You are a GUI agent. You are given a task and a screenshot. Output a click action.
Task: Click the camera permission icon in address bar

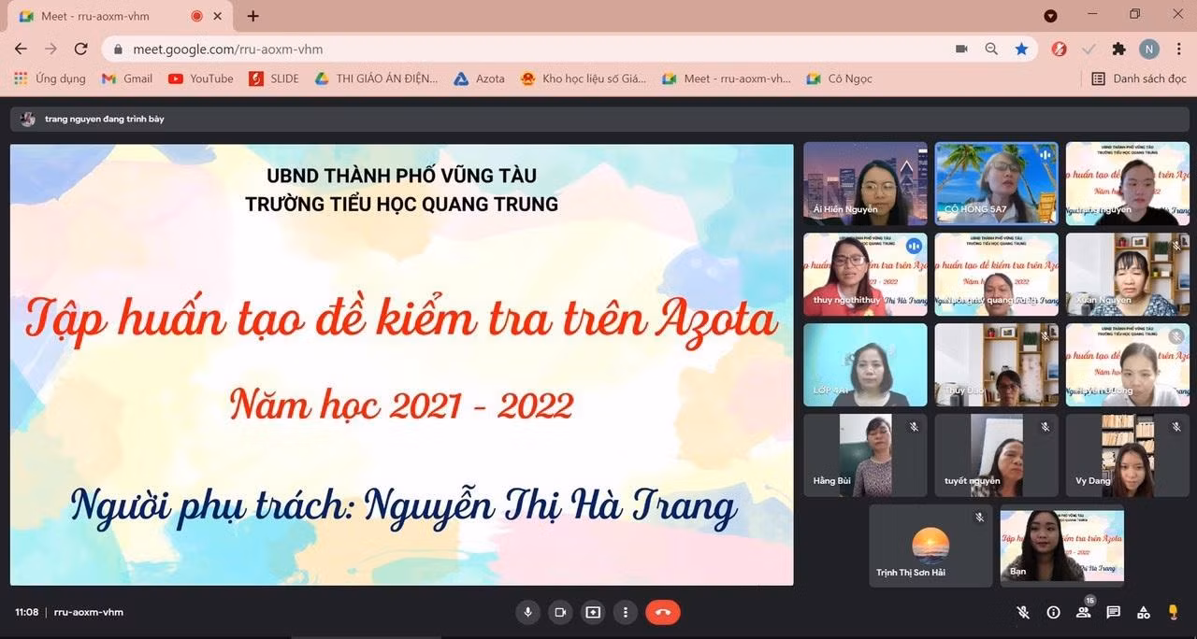tap(961, 49)
